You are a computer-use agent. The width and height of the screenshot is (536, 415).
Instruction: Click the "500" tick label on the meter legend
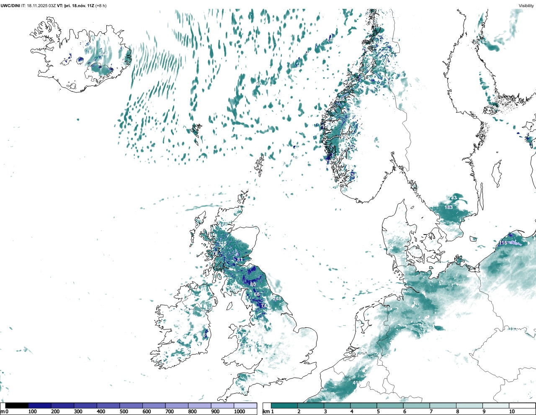pos(124,412)
